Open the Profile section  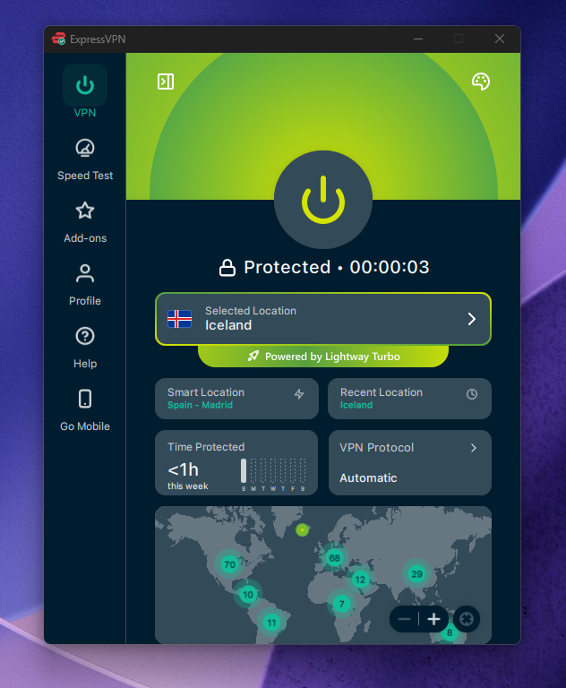85,285
